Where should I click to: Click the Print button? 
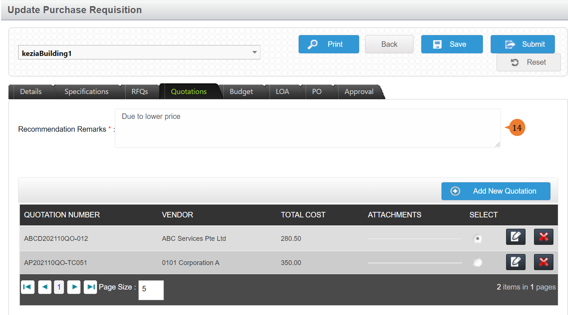[x=329, y=44]
